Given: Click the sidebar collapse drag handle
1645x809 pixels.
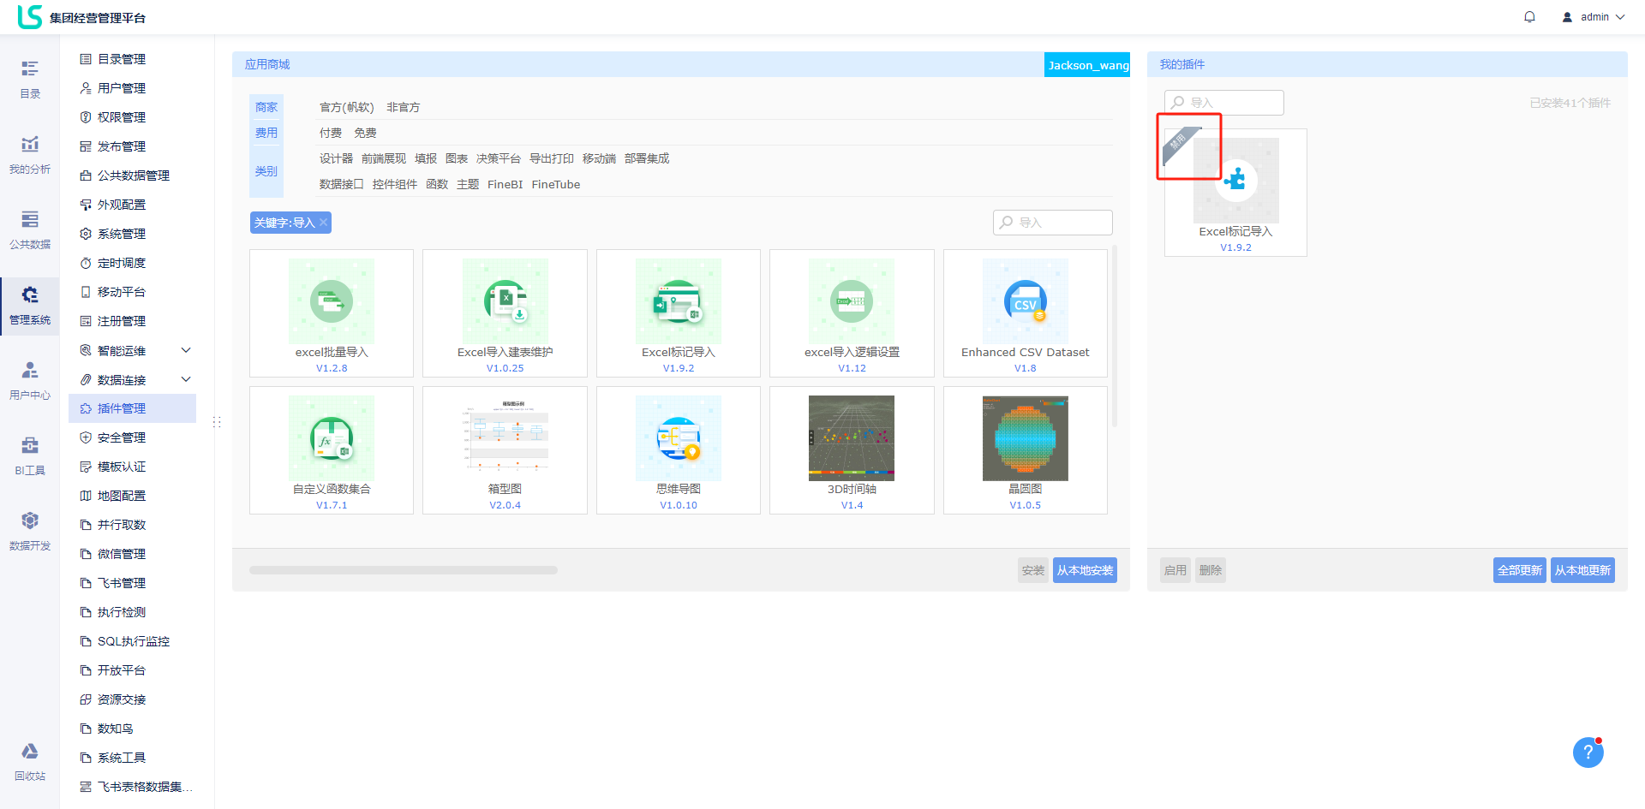Looking at the screenshot, I should point(217,422).
